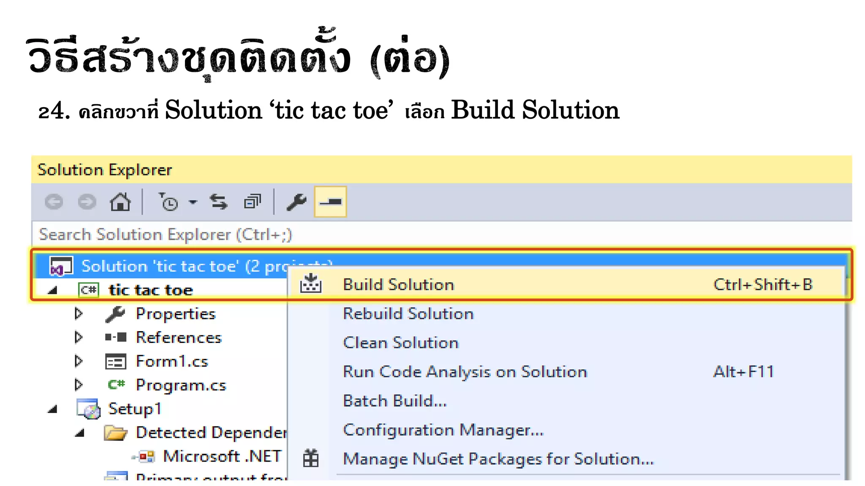Expand the Form1.cs node
This screenshot has height=486, width=865.
(x=79, y=361)
